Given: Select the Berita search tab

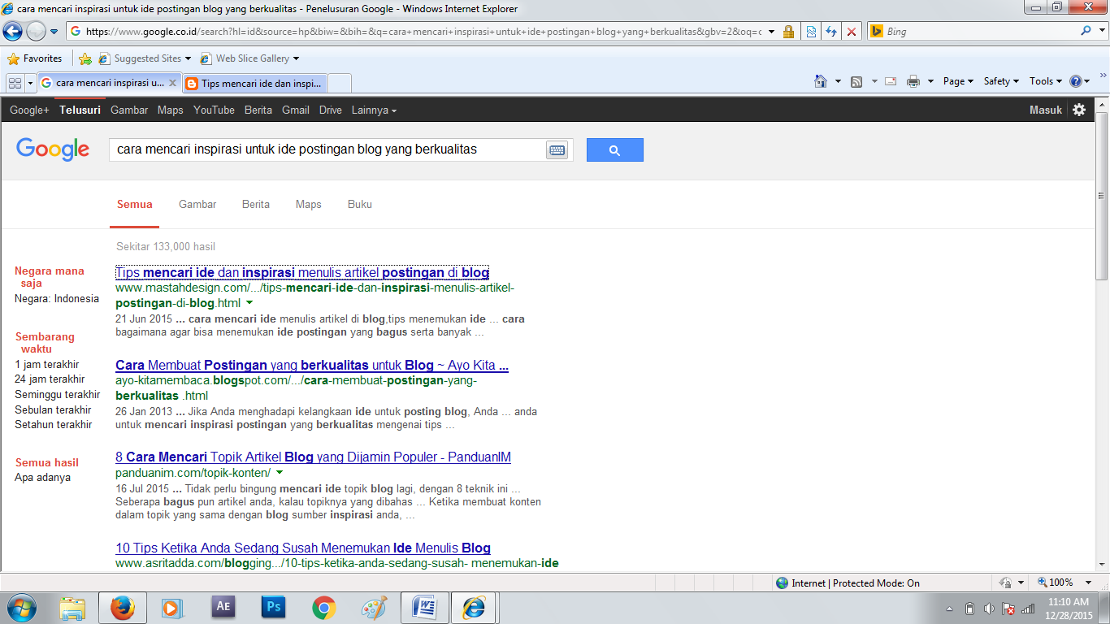Looking at the screenshot, I should click(x=256, y=204).
